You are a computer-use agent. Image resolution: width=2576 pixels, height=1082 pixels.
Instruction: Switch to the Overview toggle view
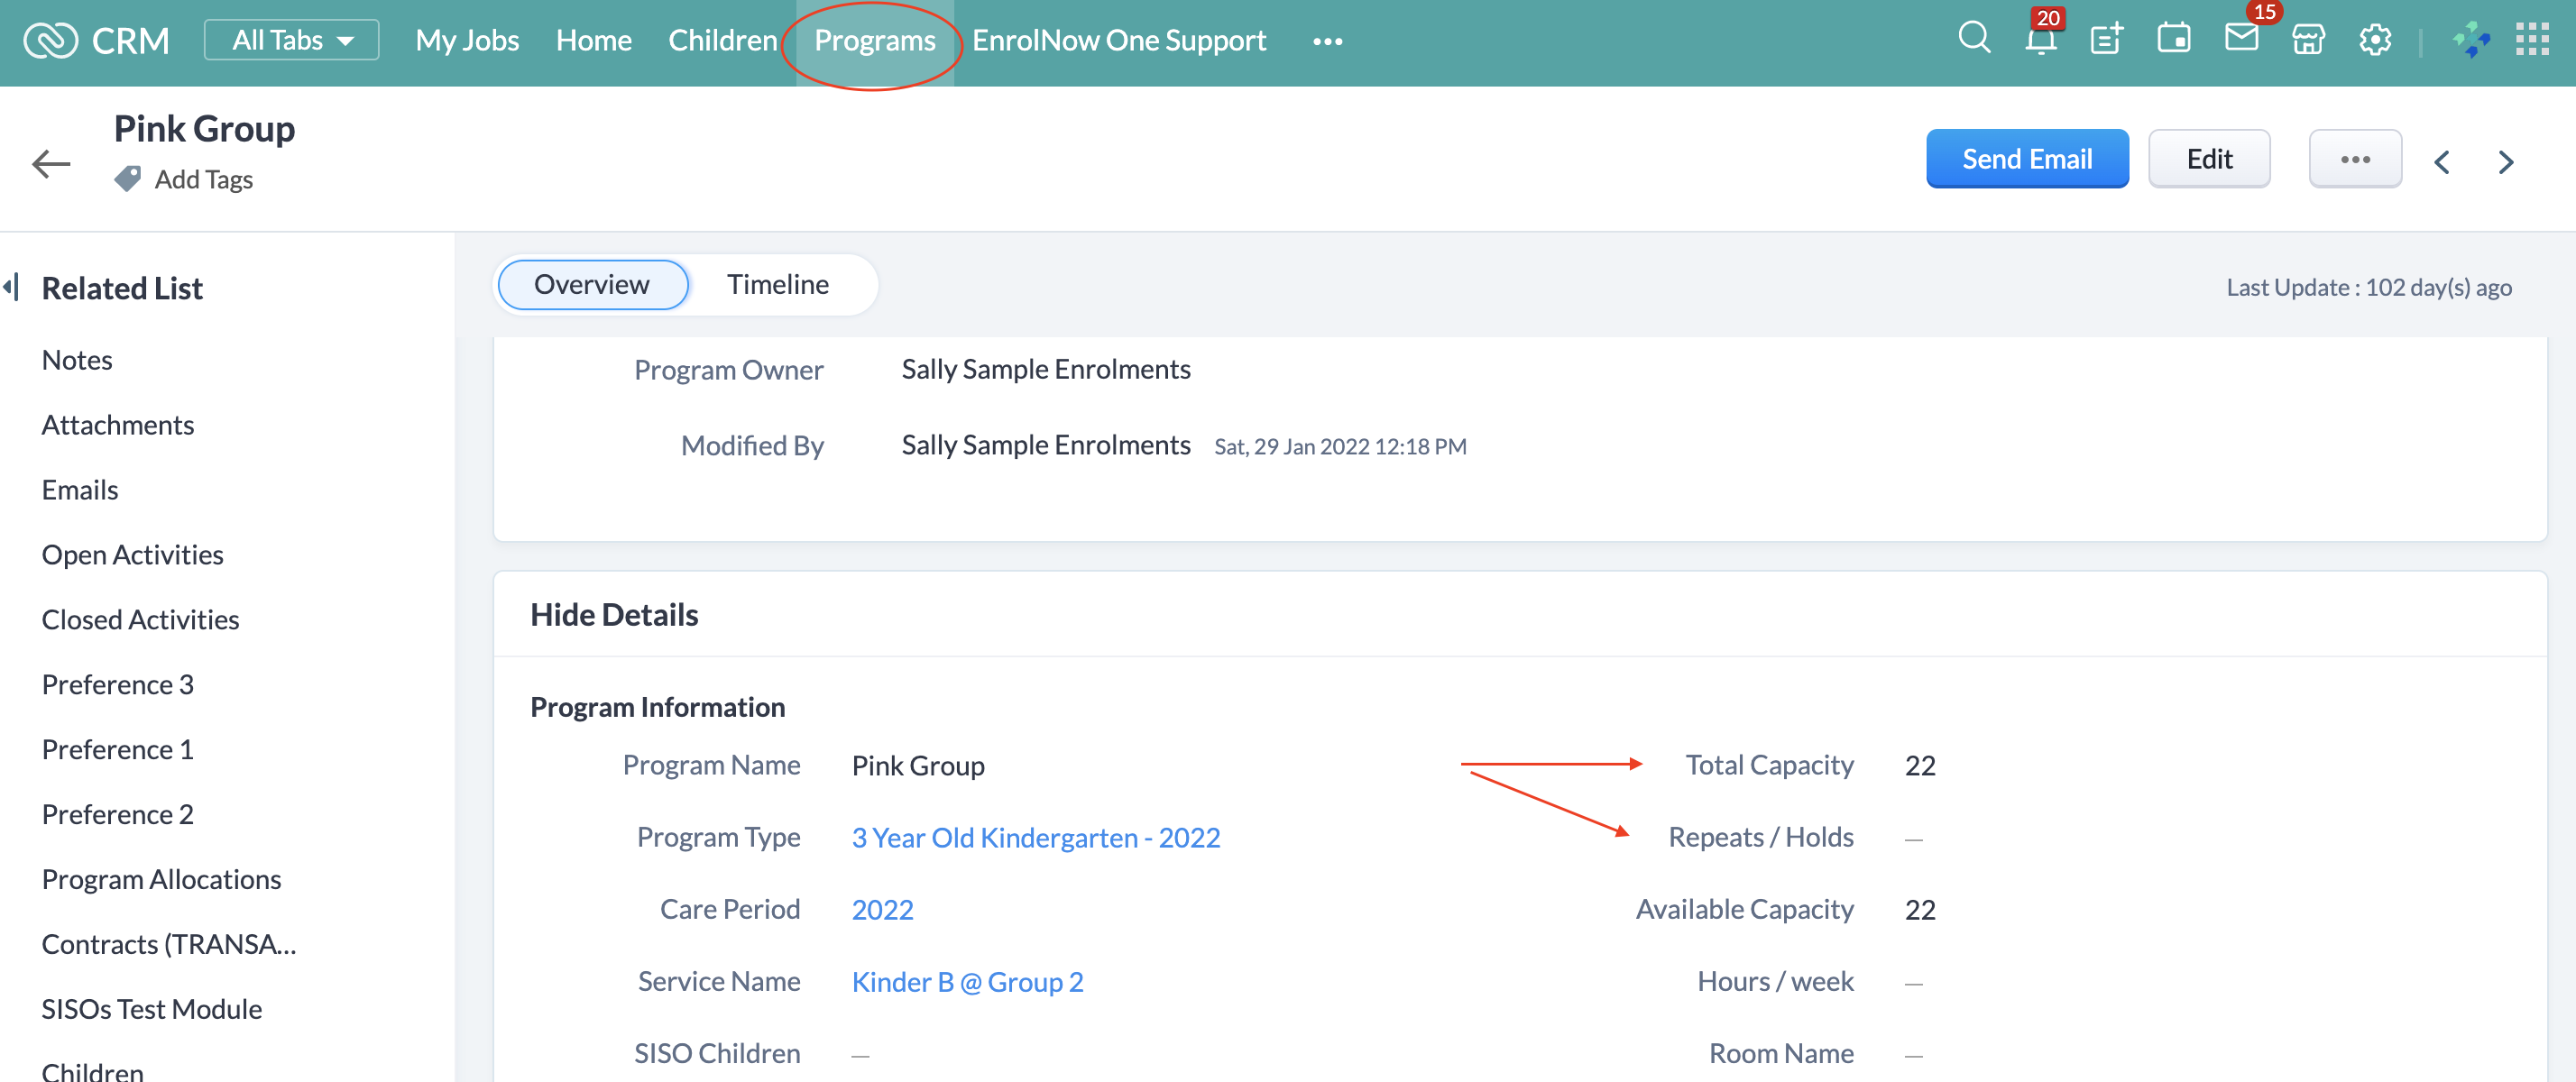[x=591, y=284]
